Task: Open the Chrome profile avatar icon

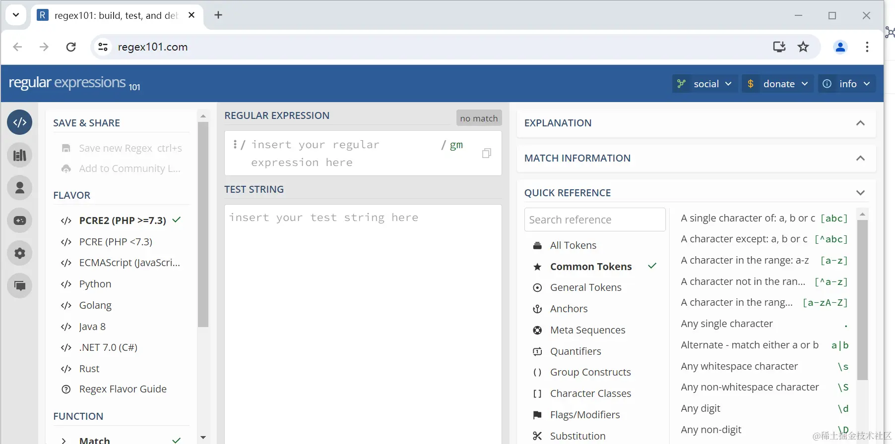Action: 840,47
